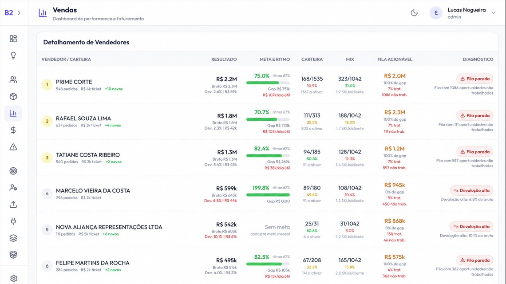
Task: Click Fila parada badge for FELIPE MARTINS DA ROCHA
Action: click(x=474, y=260)
